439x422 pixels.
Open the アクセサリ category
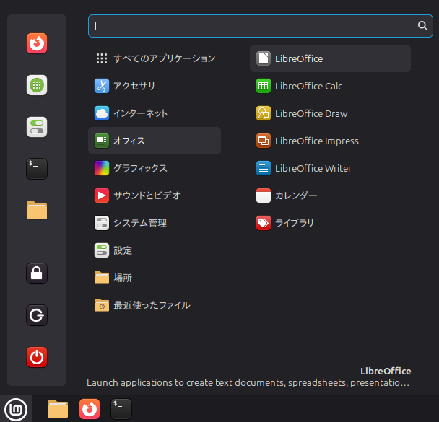coord(155,86)
